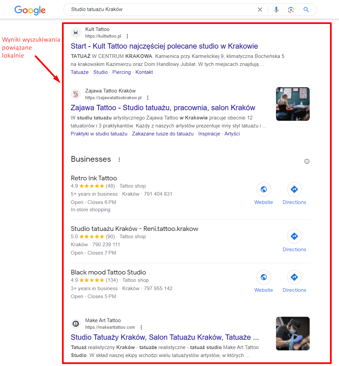Click Retro Ink phone 791 404 831

click(158, 194)
